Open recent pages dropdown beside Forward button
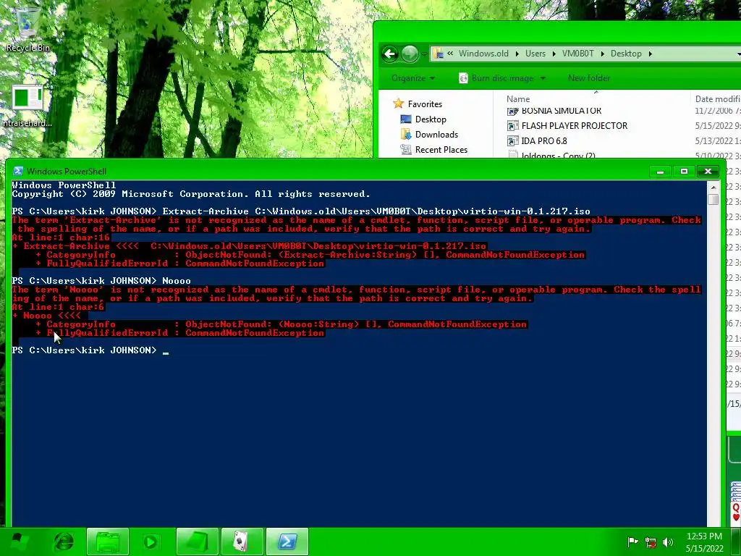This screenshot has height=556, width=741. 424,54
